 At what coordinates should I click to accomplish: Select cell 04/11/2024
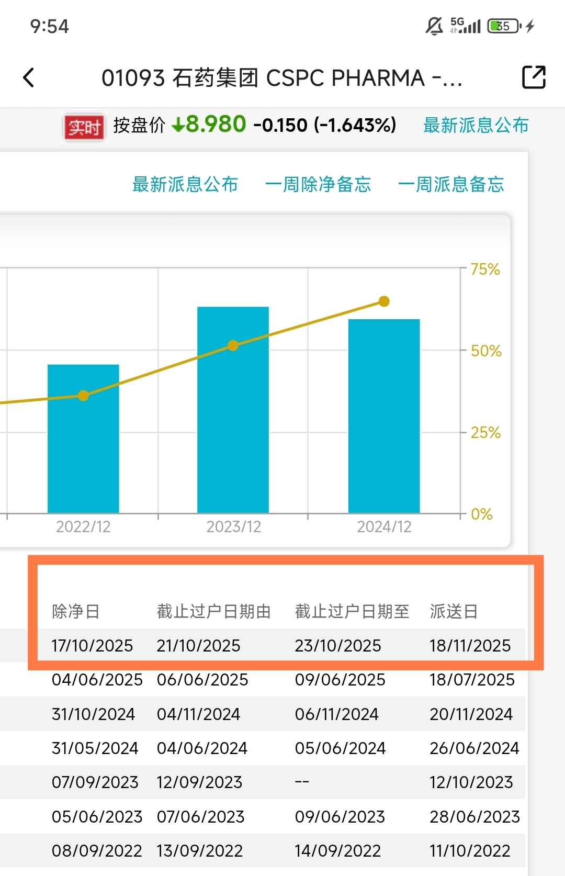click(x=198, y=714)
